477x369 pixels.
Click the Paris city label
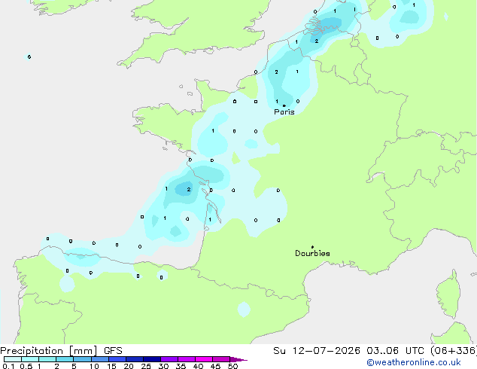coord(284,112)
